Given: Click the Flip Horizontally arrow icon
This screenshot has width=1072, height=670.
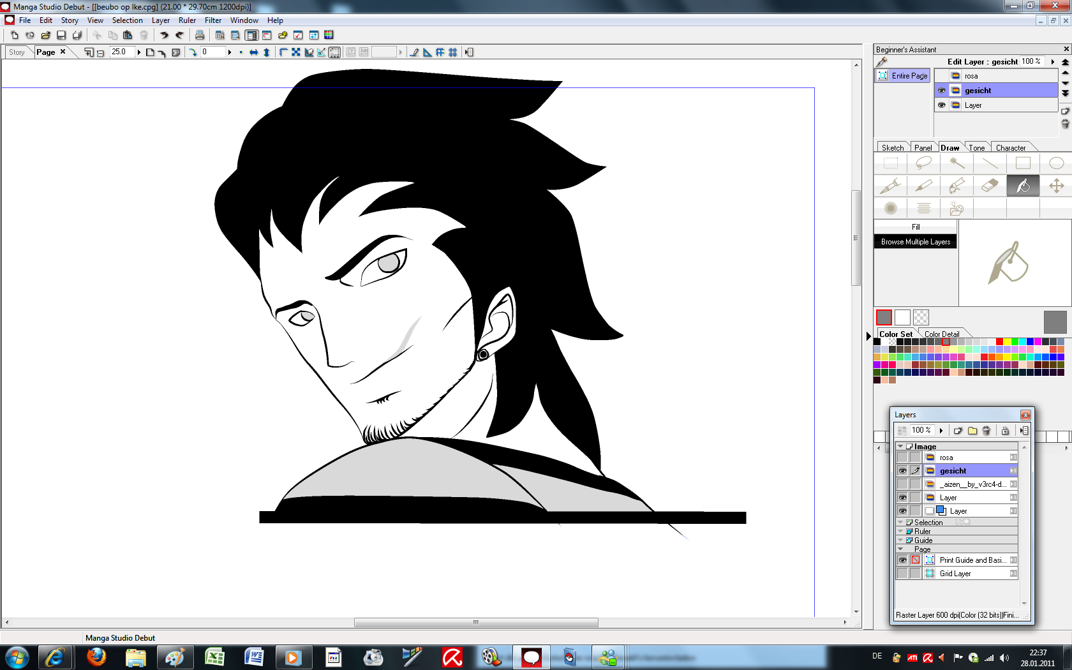Looking at the screenshot, I should (x=253, y=52).
